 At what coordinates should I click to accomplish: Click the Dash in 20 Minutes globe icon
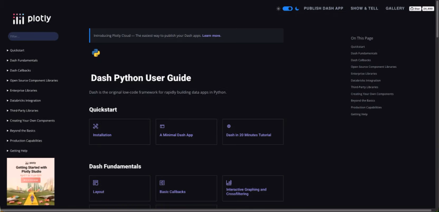[x=229, y=126]
